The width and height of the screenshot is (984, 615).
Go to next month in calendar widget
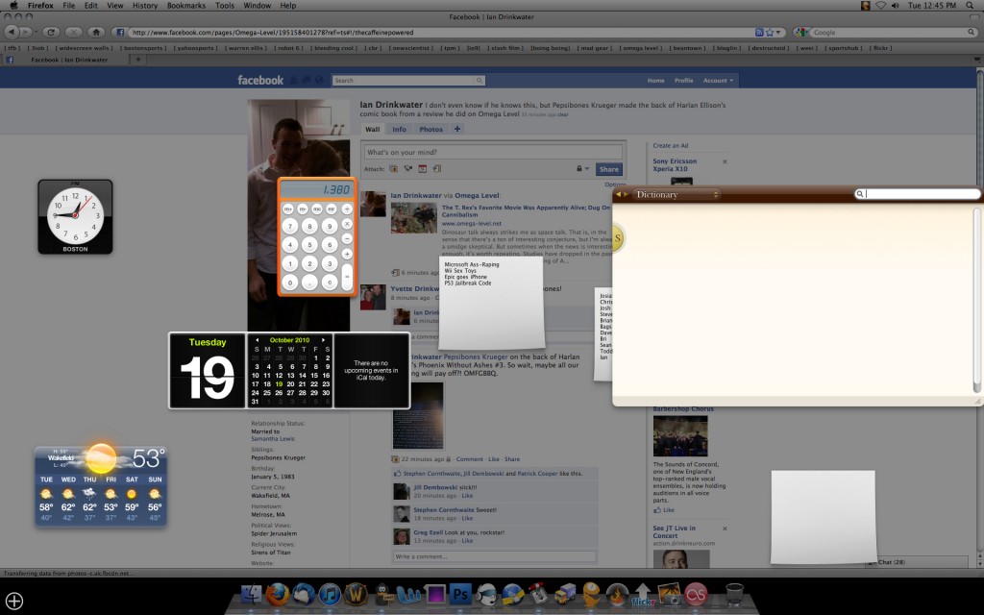point(323,340)
